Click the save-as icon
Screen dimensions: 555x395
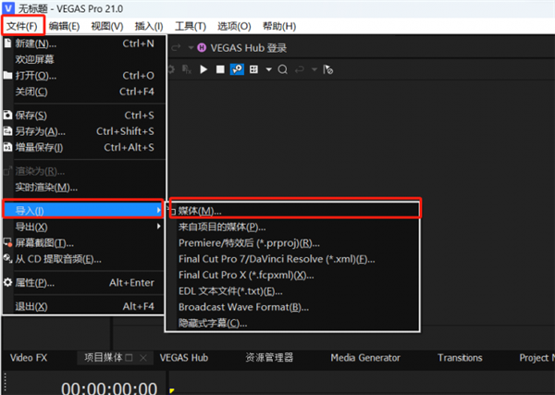pyautogui.click(x=7, y=131)
